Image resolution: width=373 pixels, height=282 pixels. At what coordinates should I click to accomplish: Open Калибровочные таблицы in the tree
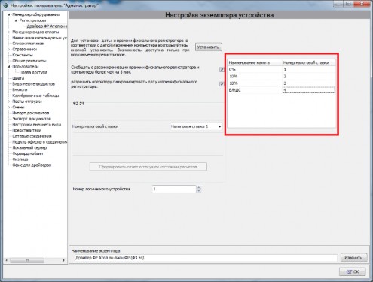click(x=35, y=96)
